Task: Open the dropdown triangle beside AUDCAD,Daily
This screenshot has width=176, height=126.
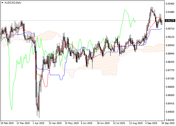Action: (x=2, y=3)
